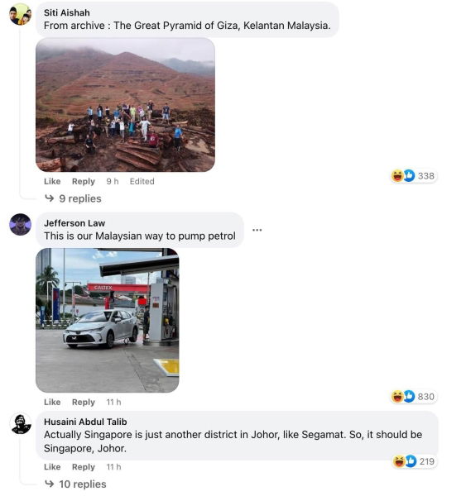Image resolution: width=466 pixels, height=496 pixels.
Task: Reply to Jefferson Law's comment
Action: point(84,402)
